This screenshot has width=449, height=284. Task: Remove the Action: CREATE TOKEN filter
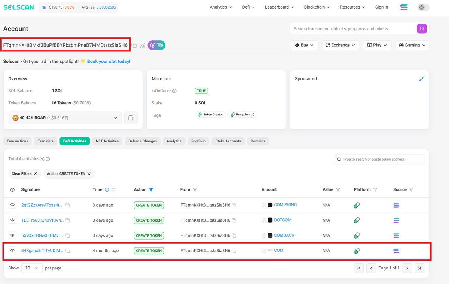(89, 174)
